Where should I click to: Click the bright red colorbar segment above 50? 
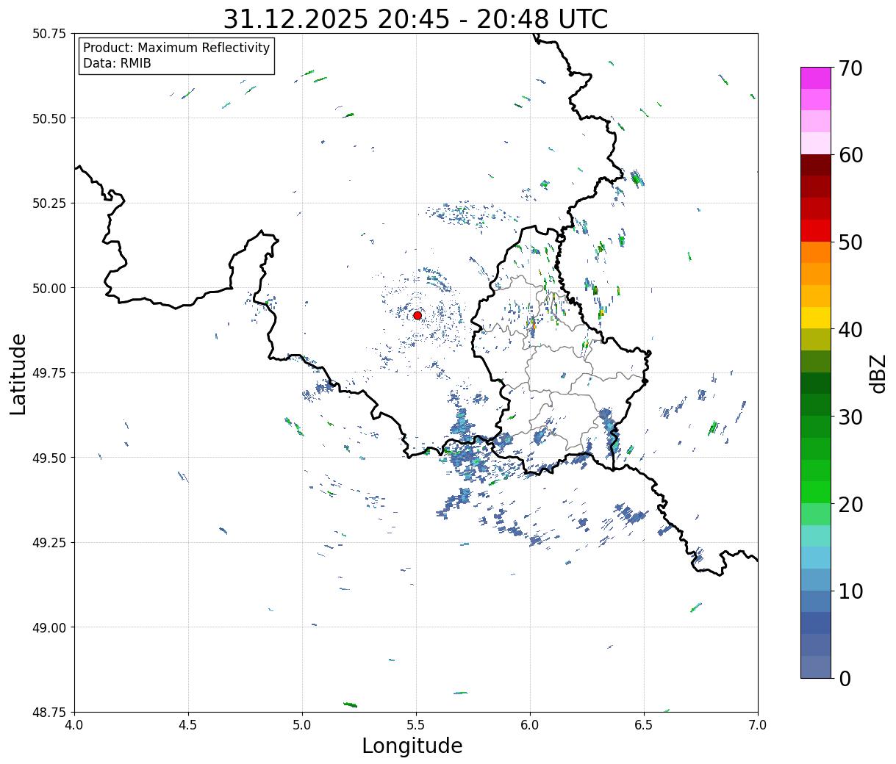click(816, 231)
